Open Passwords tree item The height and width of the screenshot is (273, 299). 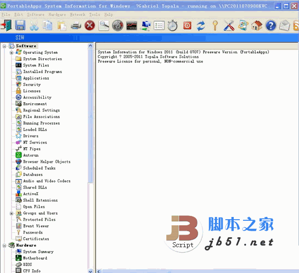point(33,232)
